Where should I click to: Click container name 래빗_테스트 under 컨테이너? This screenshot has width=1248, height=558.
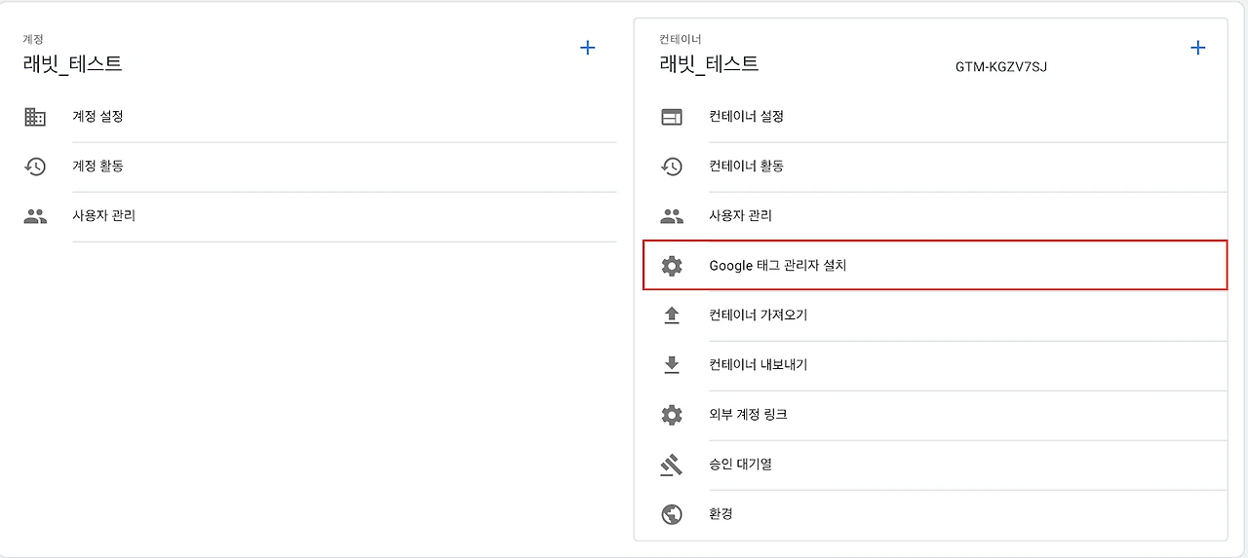(x=709, y=64)
